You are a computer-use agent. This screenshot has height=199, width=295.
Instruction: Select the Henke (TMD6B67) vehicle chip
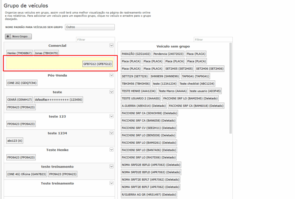(x=20, y=53)
